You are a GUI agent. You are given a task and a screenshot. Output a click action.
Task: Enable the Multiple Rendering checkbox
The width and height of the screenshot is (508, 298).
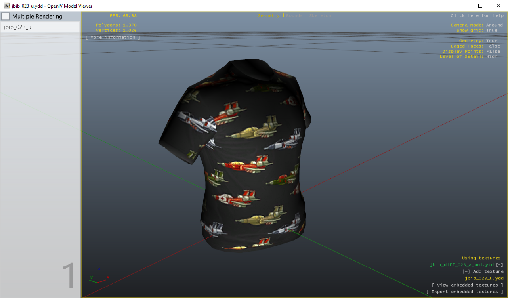pyautogui.click(x=6, y=16)
